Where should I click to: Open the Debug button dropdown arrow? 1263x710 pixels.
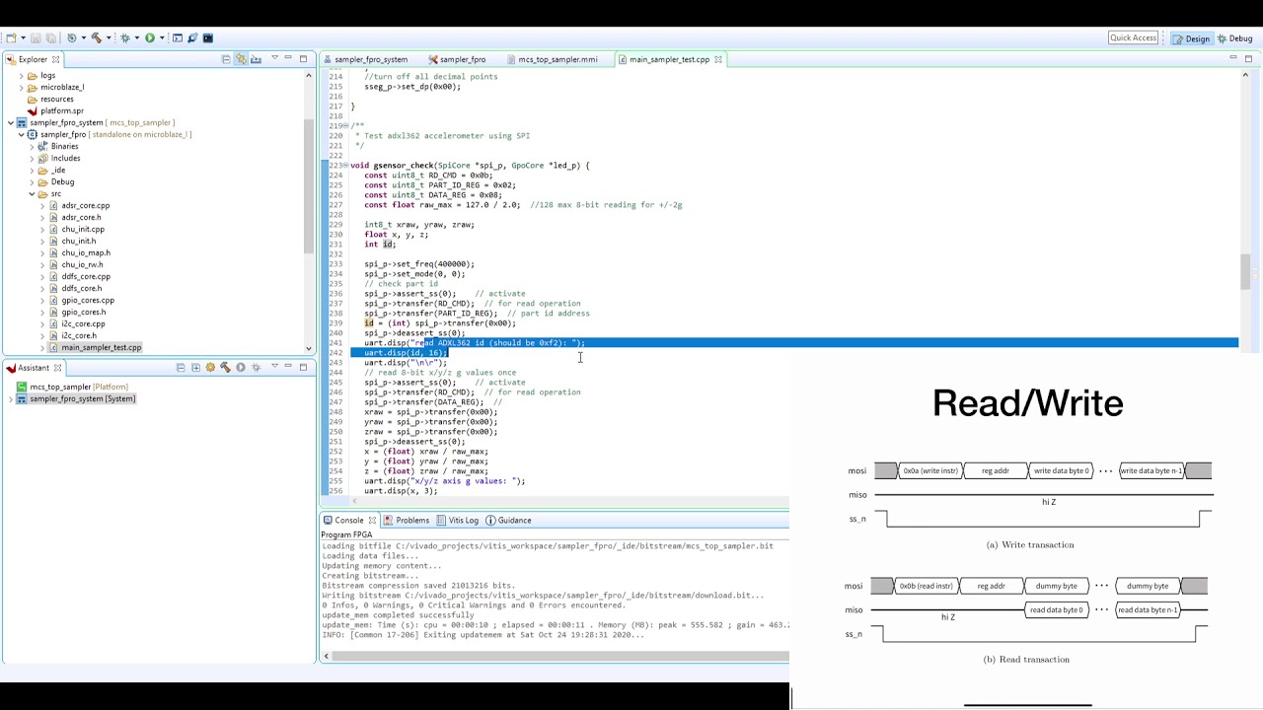click(135, 38)
